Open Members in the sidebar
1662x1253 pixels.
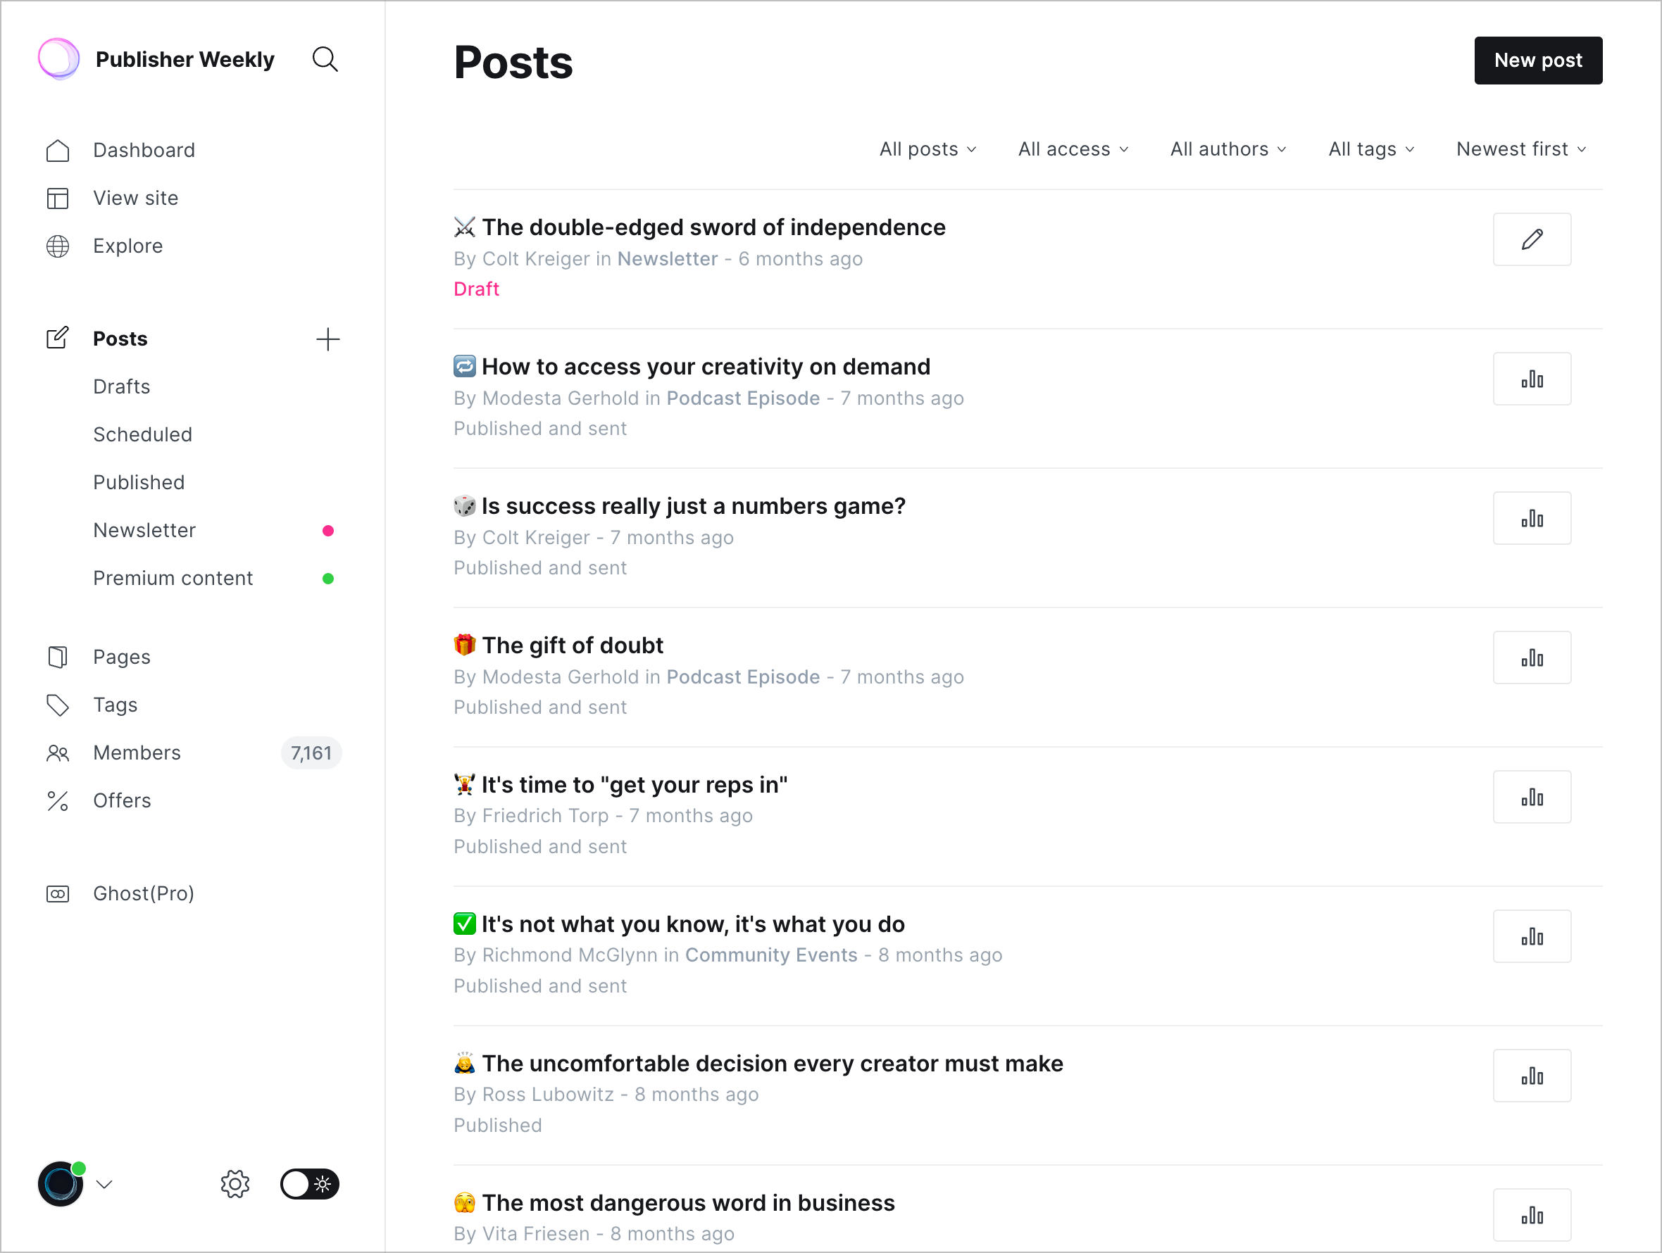click(137, 753)
